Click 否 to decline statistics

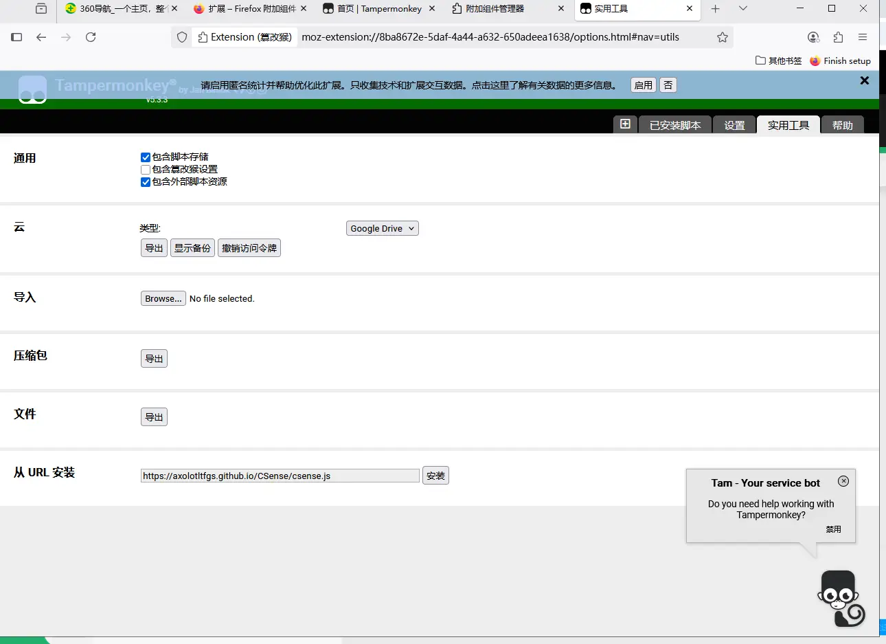pyautogui.click(x=668, y=85)
